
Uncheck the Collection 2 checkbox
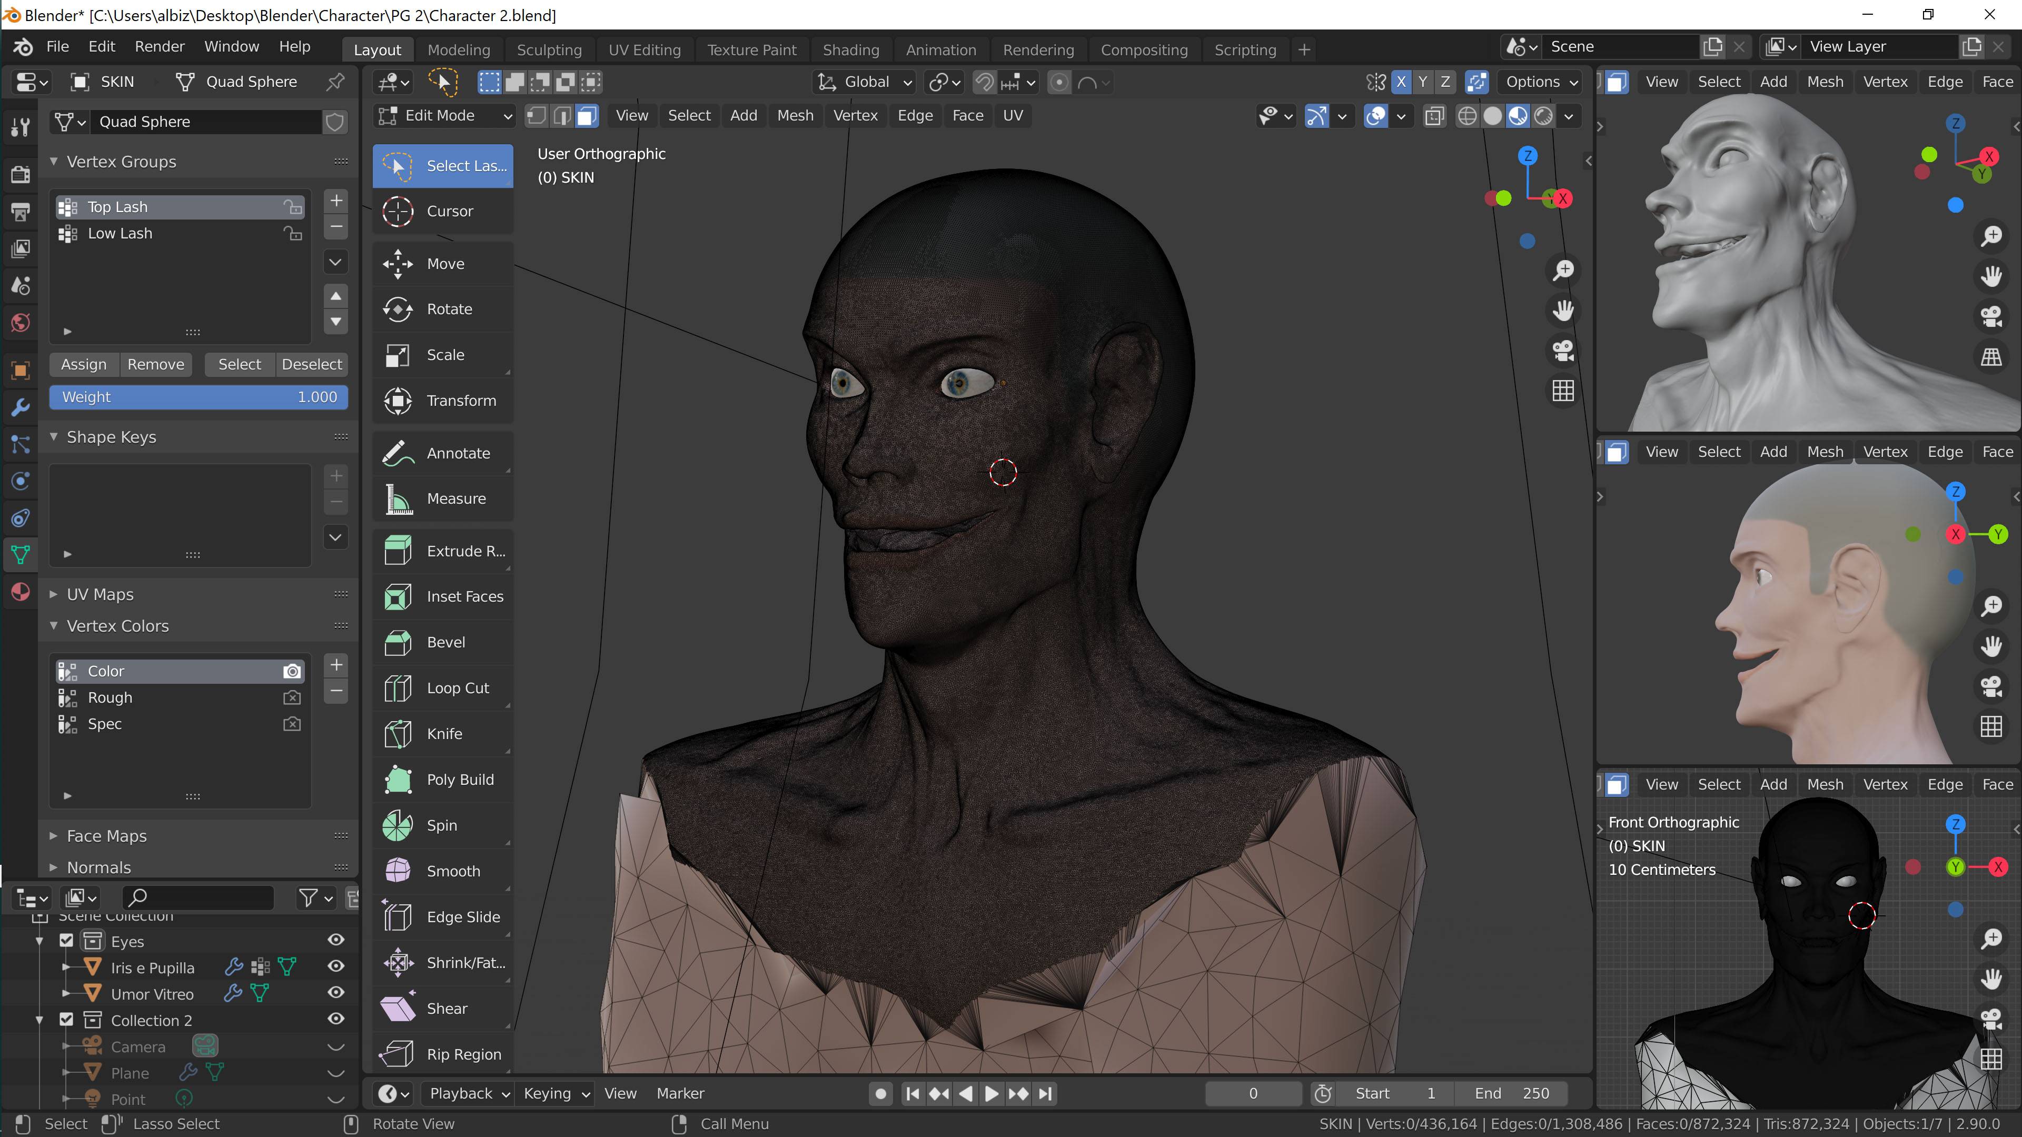pos(67,1019)
